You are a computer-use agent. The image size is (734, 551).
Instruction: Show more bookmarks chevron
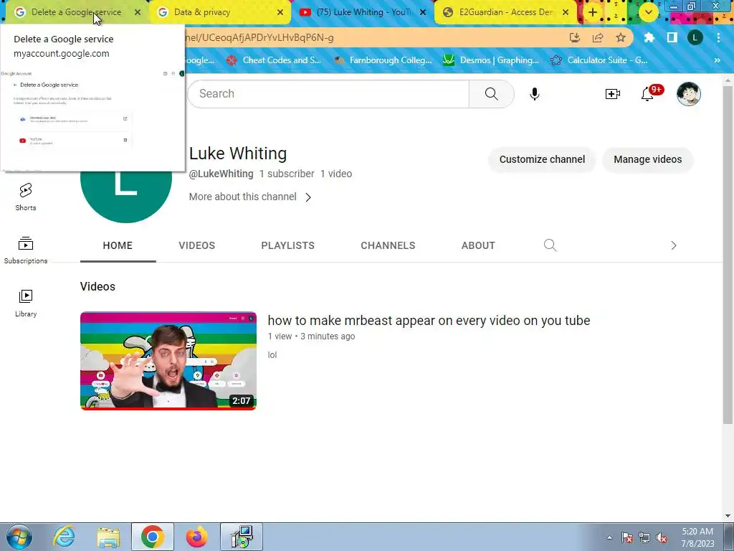click(x=717, y=60)
